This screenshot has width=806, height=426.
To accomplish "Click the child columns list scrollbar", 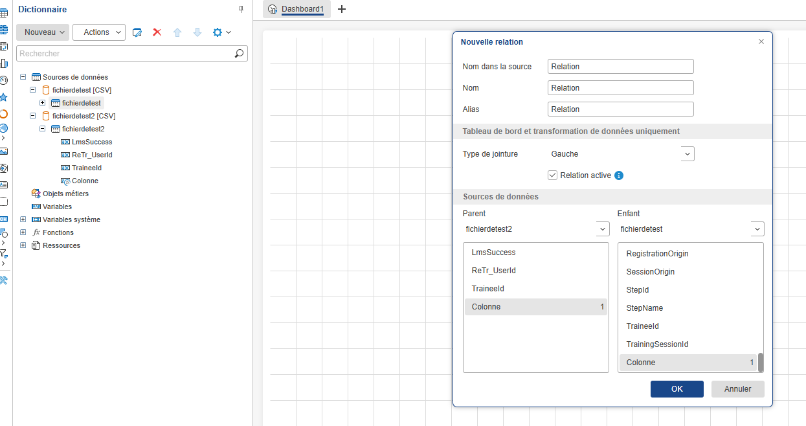I will tap(761, 363).
